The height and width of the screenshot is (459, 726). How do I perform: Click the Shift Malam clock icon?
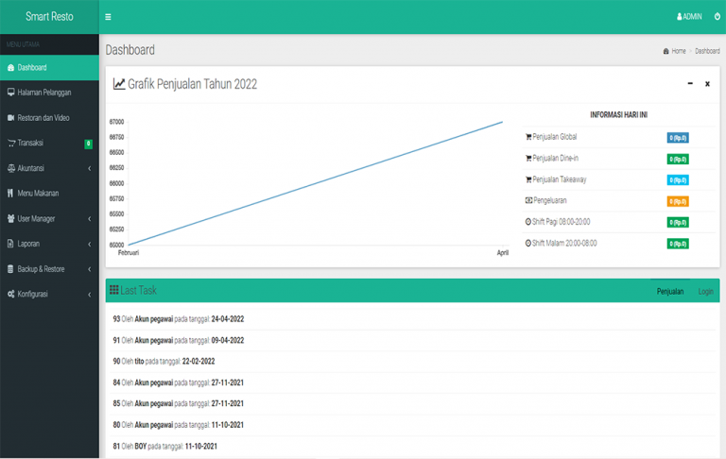pyautogui.click(x=527, y=244)
